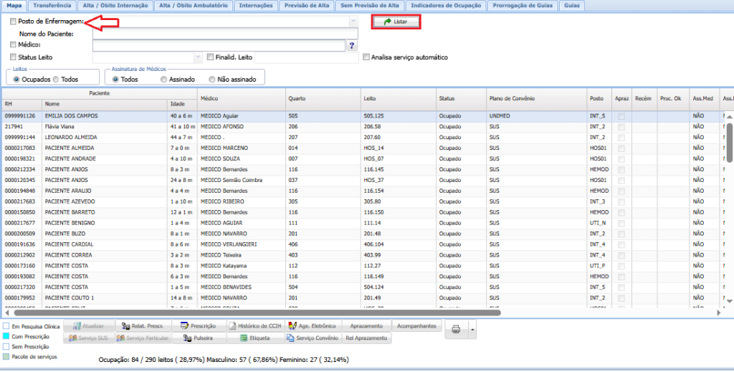734x372 pixels.
Task: Enable the Médico filter checkbox
Action: 13,45
